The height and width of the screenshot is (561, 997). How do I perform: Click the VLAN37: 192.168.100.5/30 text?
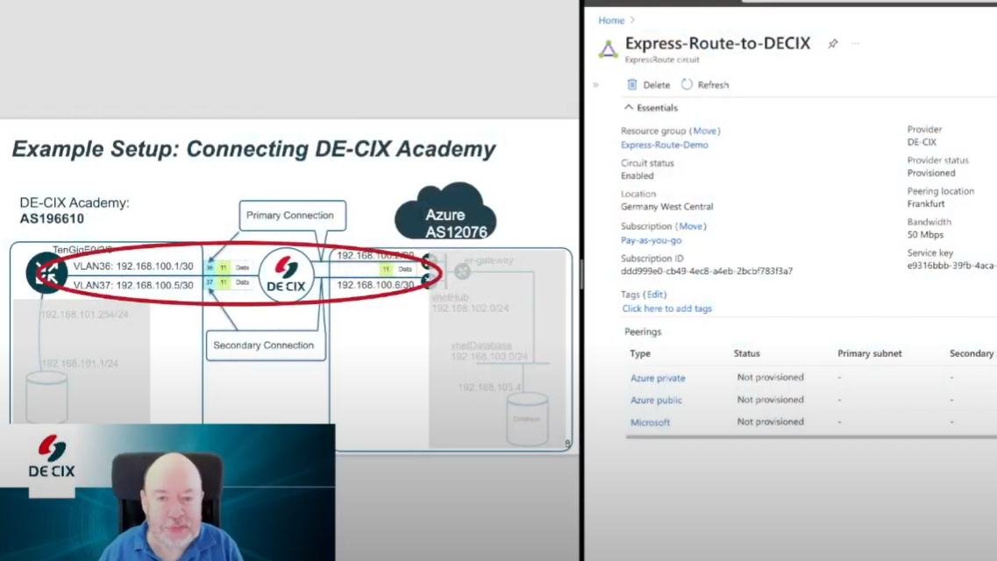(x=133, y=285)
